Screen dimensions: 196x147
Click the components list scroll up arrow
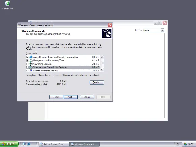(102, 57)
